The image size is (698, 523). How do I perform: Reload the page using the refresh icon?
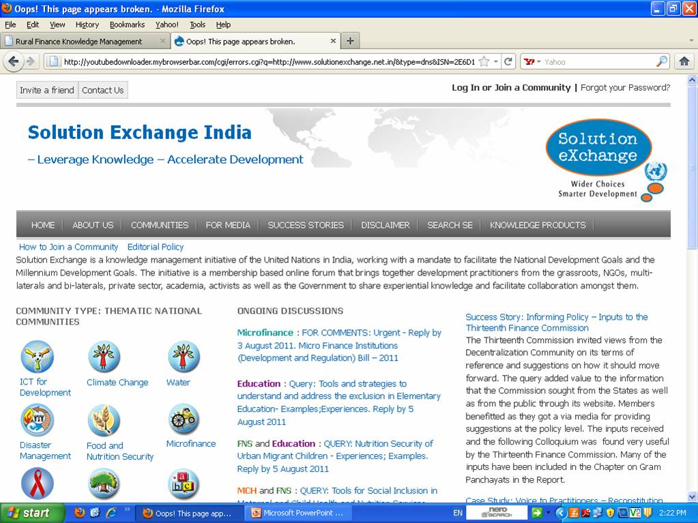tap(508, 62)
